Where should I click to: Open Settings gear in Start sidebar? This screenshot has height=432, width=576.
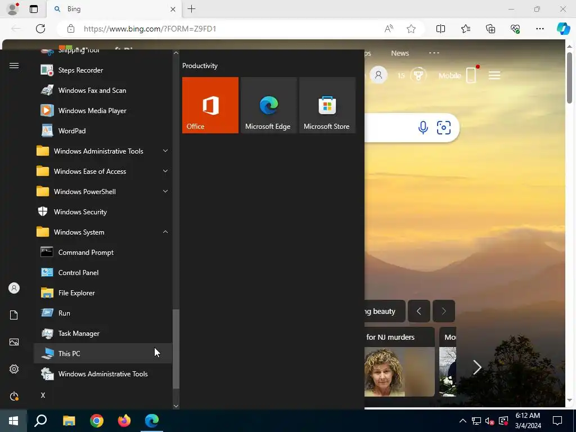tap(14, 369)
